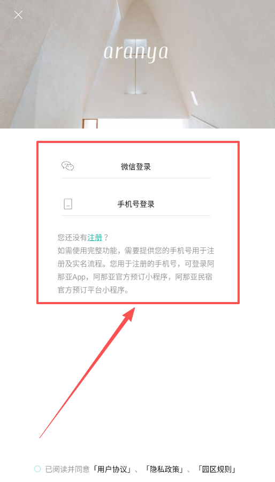Screen dimensions: 275x482
Task: Tap the WeChat chat-bubbles icon
Action: coord(68,166)
